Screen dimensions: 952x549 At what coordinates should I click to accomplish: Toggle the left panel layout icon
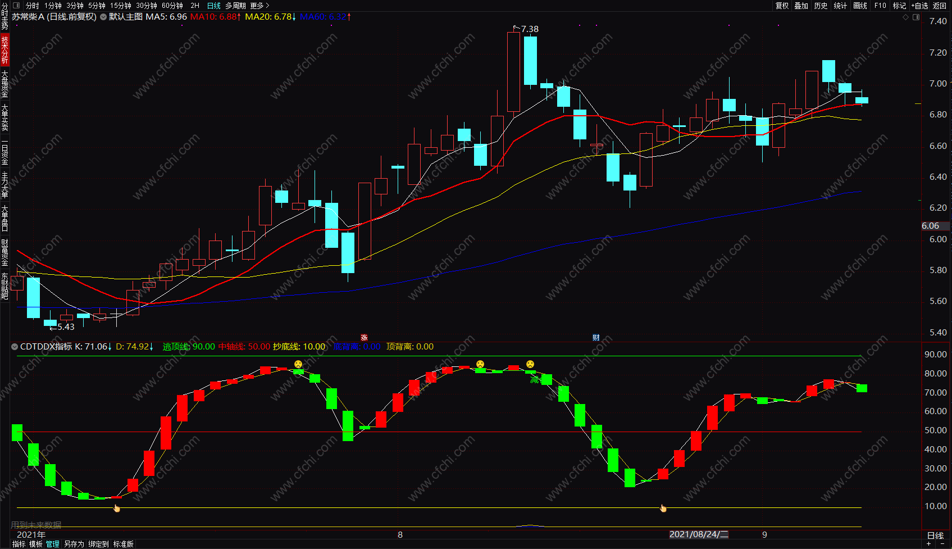(16, 6)
